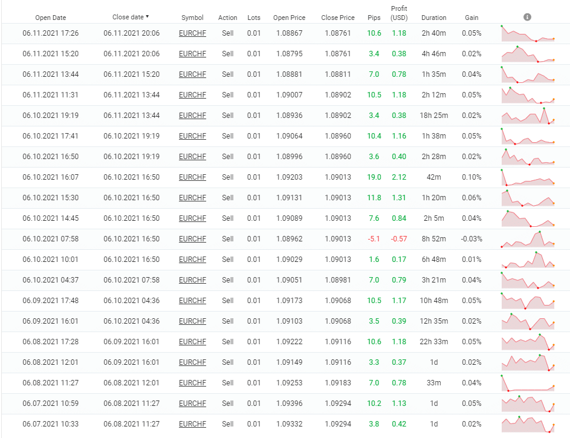Sort by the Close Price header
This screenshot has width=570, height=438.
click(338, 18)
